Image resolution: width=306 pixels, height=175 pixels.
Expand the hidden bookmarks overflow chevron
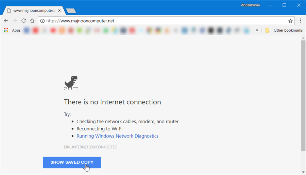(x=257, y=30)
